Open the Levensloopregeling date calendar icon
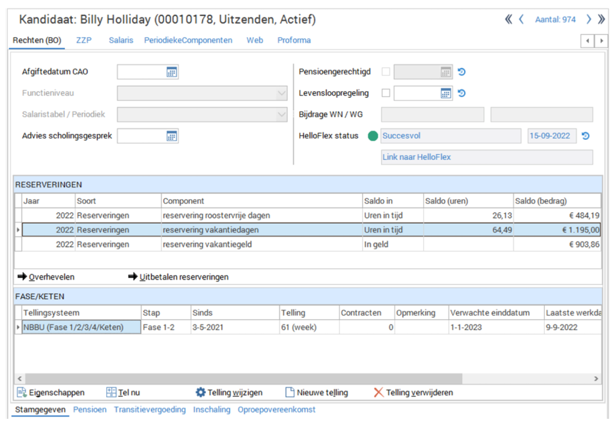This screenshot has height=426, width=614. click(445, 93)
